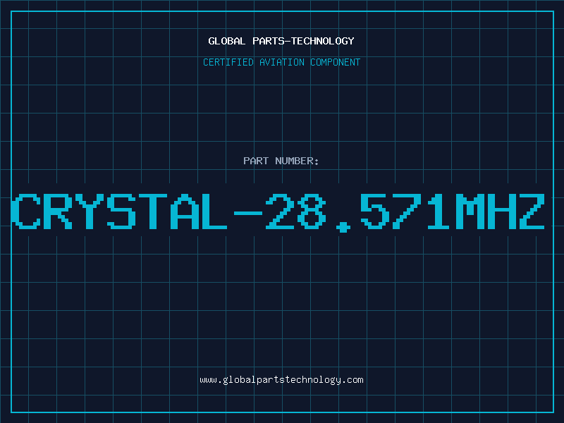Select the digits 571 in the part number
Screen dimensions: 564x423
click(x=405, y=211)
